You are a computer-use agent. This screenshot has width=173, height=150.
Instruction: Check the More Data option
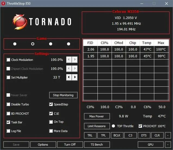pos(51,131)
